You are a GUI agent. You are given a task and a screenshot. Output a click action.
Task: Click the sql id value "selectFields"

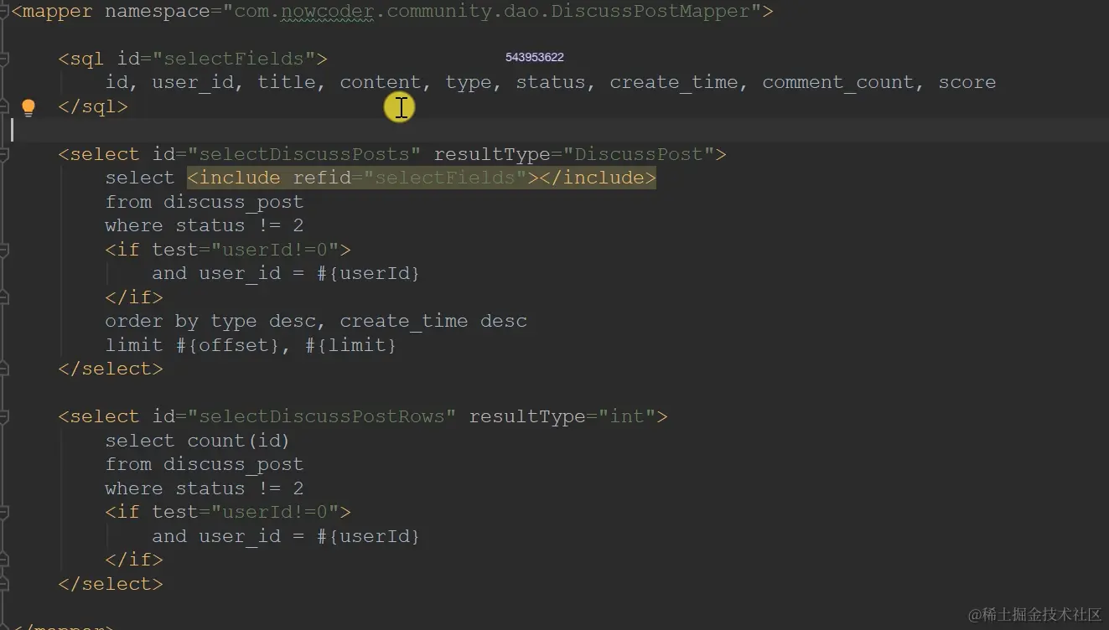coord(234,59)
